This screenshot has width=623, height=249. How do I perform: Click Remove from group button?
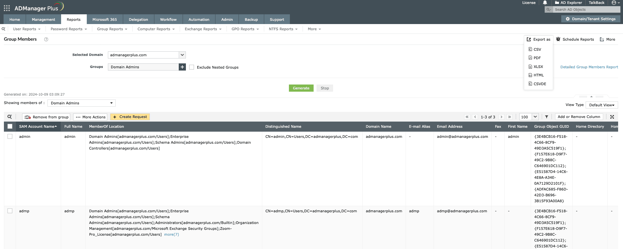click(46, 117)
